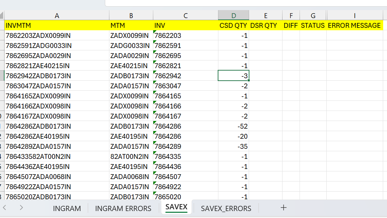Select the MTM cell 82AT00N2IN
Viewport: 387px width, 218px height.
[x=130, y=156]
